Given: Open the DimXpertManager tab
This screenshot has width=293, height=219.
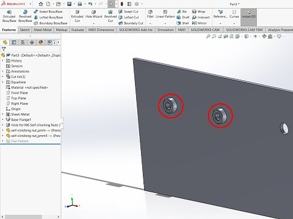Looking at the screenshot, I should [x=32, y=42].
